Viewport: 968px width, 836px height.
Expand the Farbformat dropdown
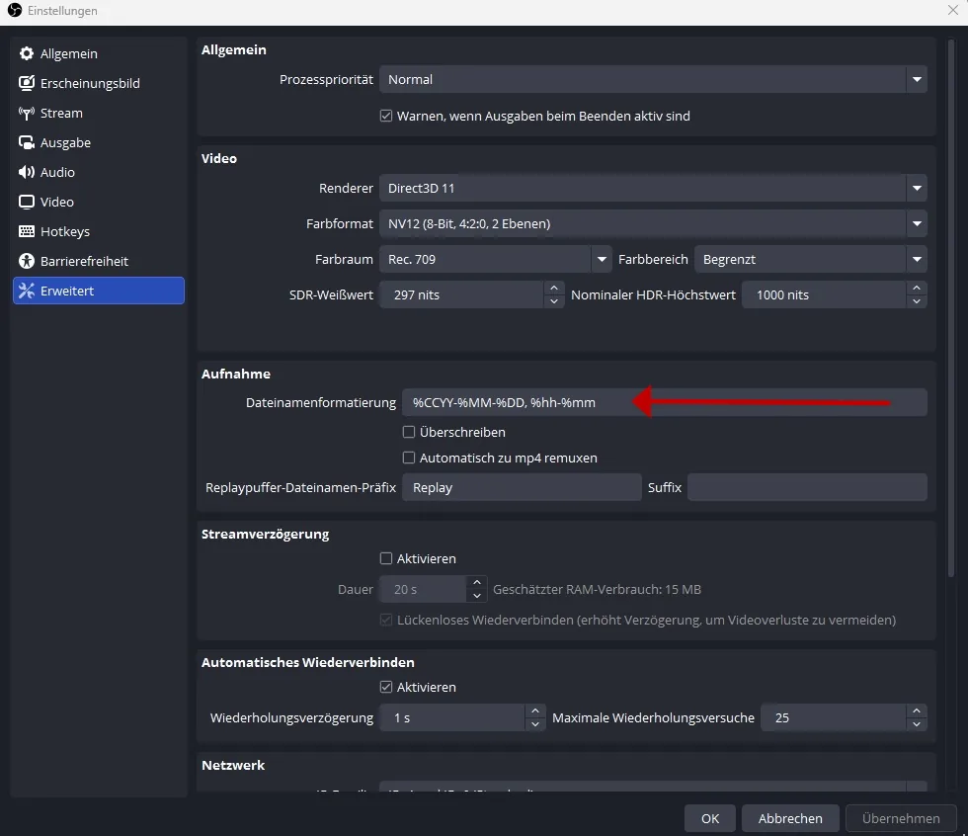pos(653,223)
